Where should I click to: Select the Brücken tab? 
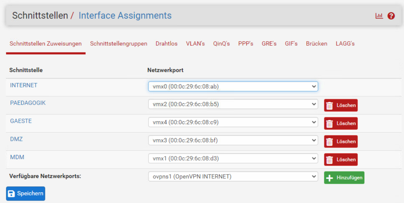click(x=317, y=44)
